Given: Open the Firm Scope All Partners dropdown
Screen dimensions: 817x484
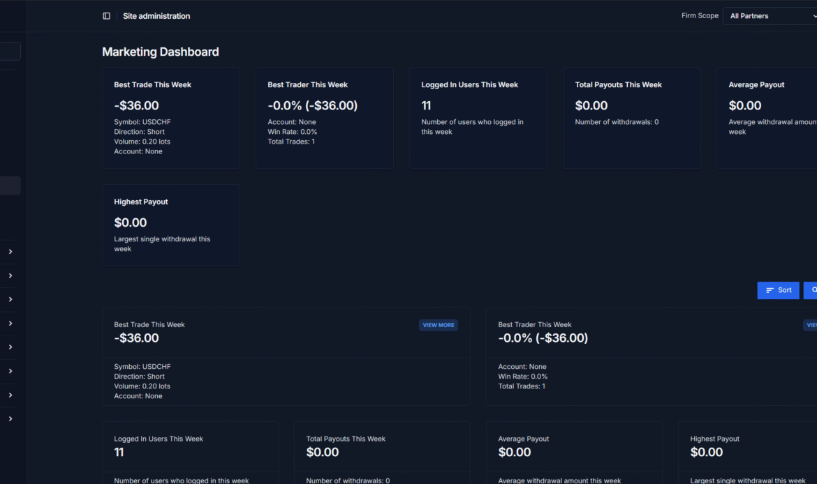Looking at the screenshot, I should pyautogui.click(x=770, y=16).
